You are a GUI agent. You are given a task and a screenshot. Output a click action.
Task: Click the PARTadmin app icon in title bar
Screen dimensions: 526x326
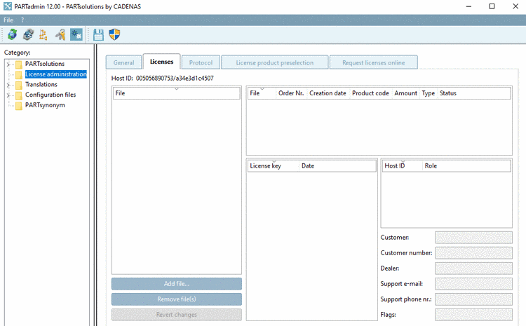8,6
